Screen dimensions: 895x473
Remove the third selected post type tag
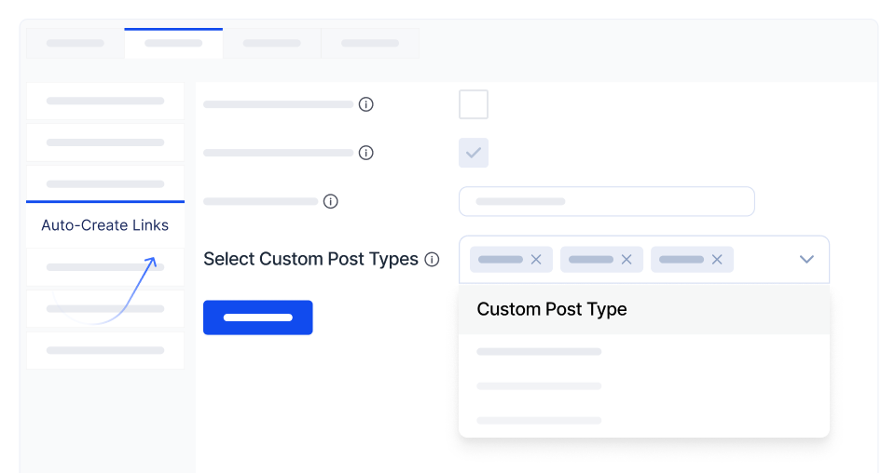[x=717, y=260]
